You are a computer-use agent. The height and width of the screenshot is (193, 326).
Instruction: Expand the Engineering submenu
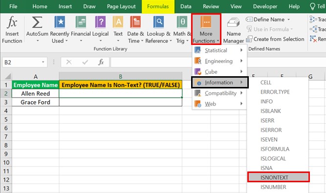219,61
